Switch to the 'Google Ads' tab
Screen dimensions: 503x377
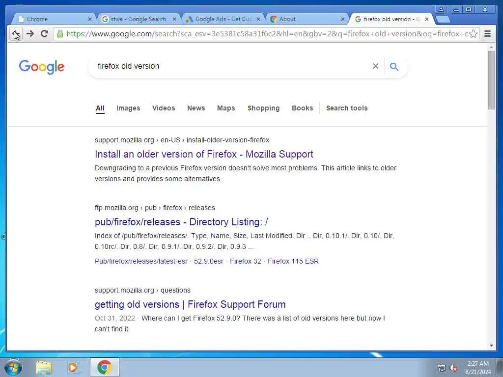coord(223,19)
